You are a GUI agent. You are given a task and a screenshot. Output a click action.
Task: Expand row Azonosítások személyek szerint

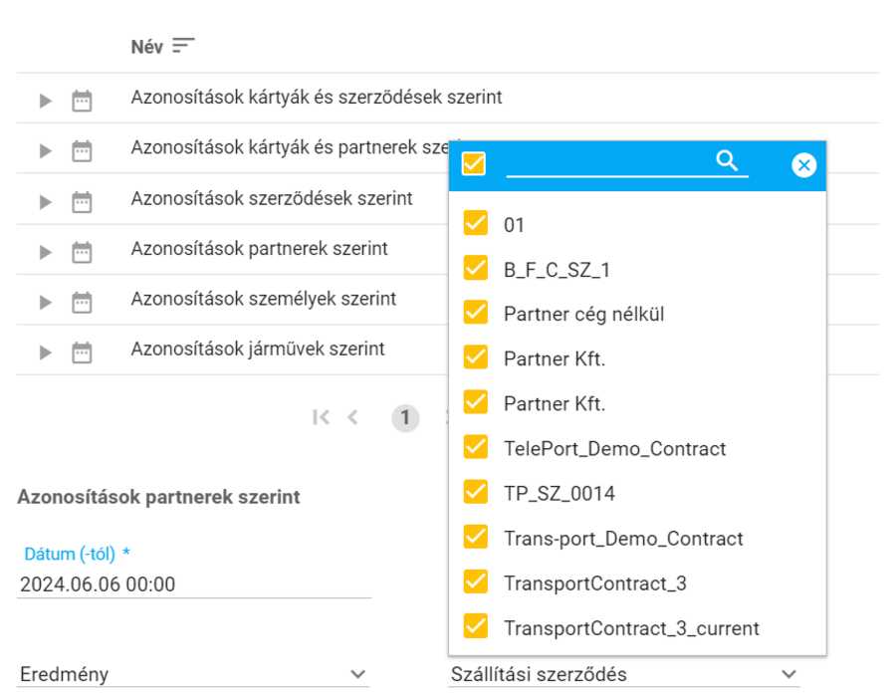click(45, 303)
